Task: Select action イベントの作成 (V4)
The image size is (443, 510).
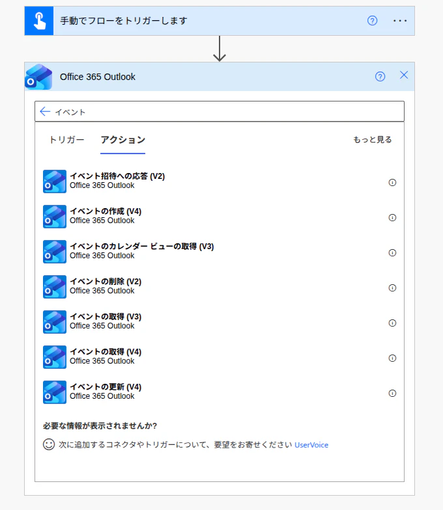Action: (x=220, y=216)
